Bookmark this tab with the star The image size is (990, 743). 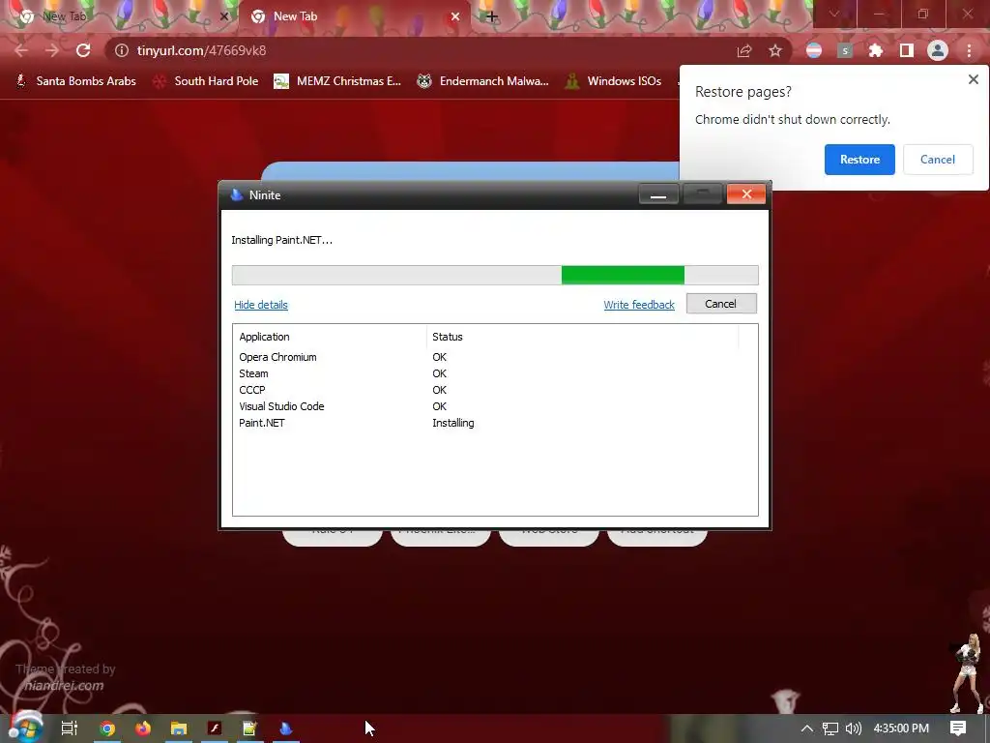(x=775, y=50)
